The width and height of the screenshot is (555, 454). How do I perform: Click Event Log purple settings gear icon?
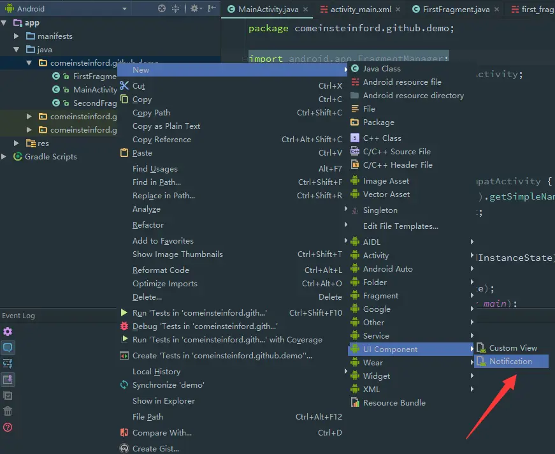click(x=8, y=332)
